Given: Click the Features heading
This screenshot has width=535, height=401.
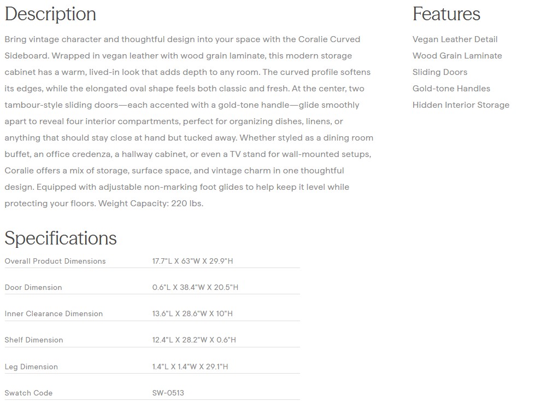Looking at the screenshot, I should click(446, 14).
